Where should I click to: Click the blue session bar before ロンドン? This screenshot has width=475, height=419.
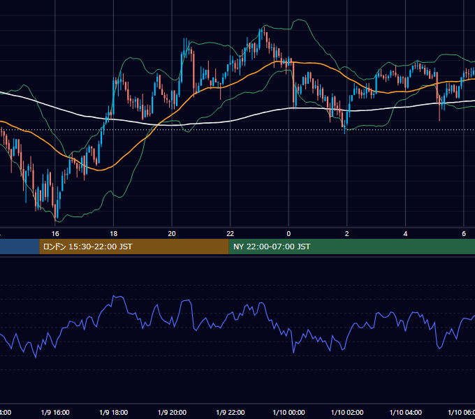tap(20, 247)
